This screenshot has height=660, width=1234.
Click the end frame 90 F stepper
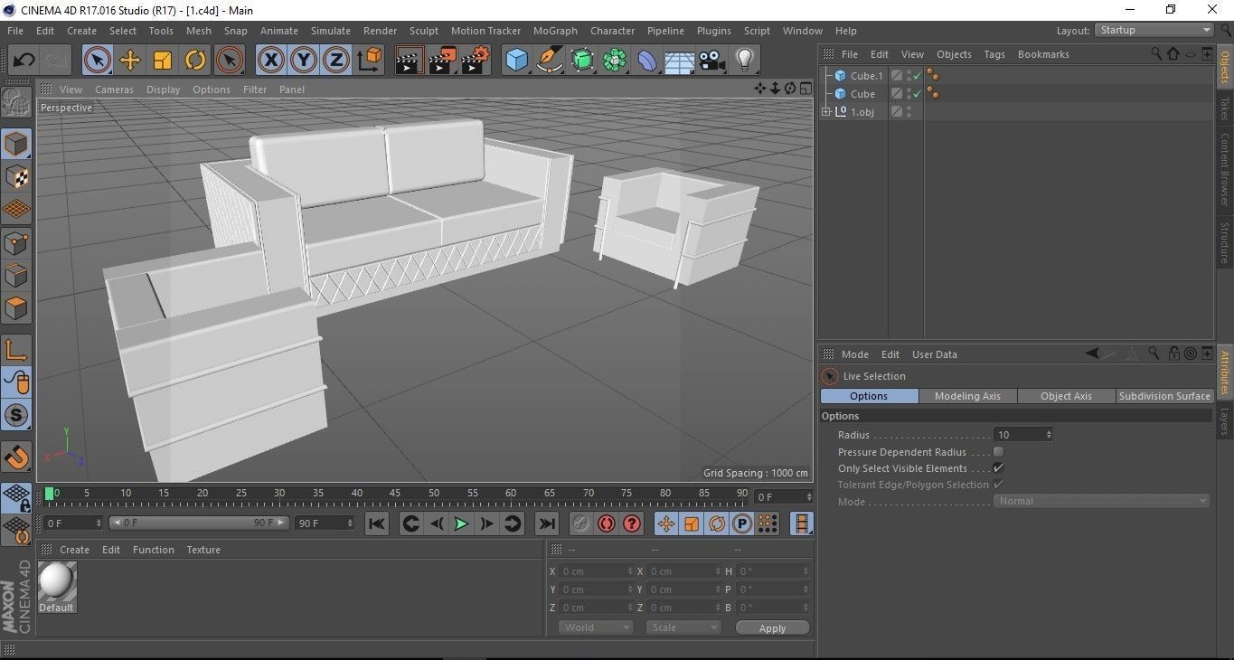(350, 523)
